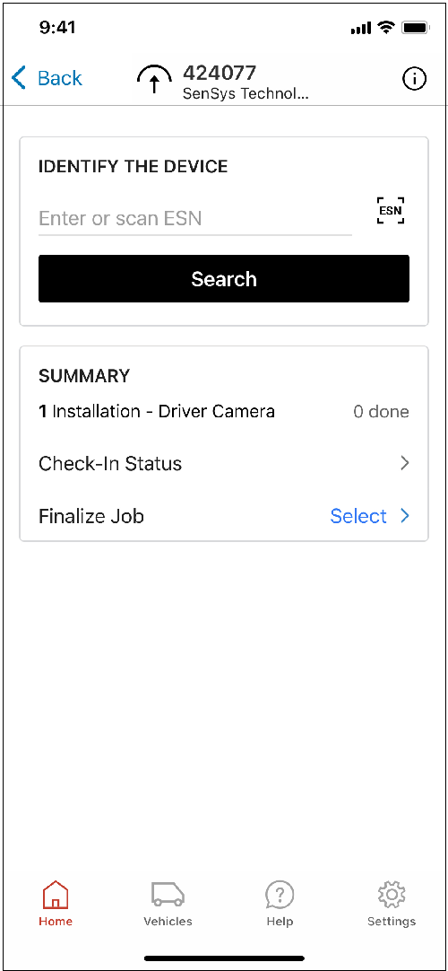Tap the back chevron arrow icon
Image resolution: width=448 pixels, height=971 pixels.
point(19,78)
